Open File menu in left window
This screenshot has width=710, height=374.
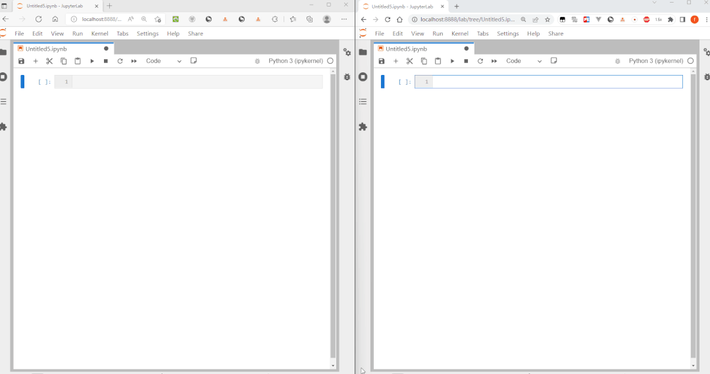point(19,34)
